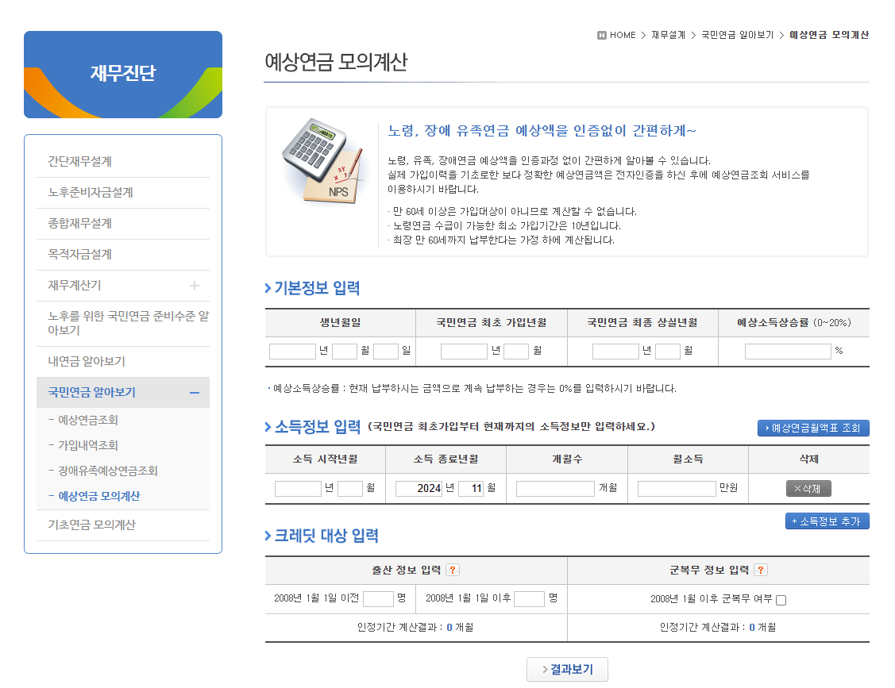895x688 pixels.
Task: Click the 예상소득상승률 percentage input box
Action: (x=786, y=351)
